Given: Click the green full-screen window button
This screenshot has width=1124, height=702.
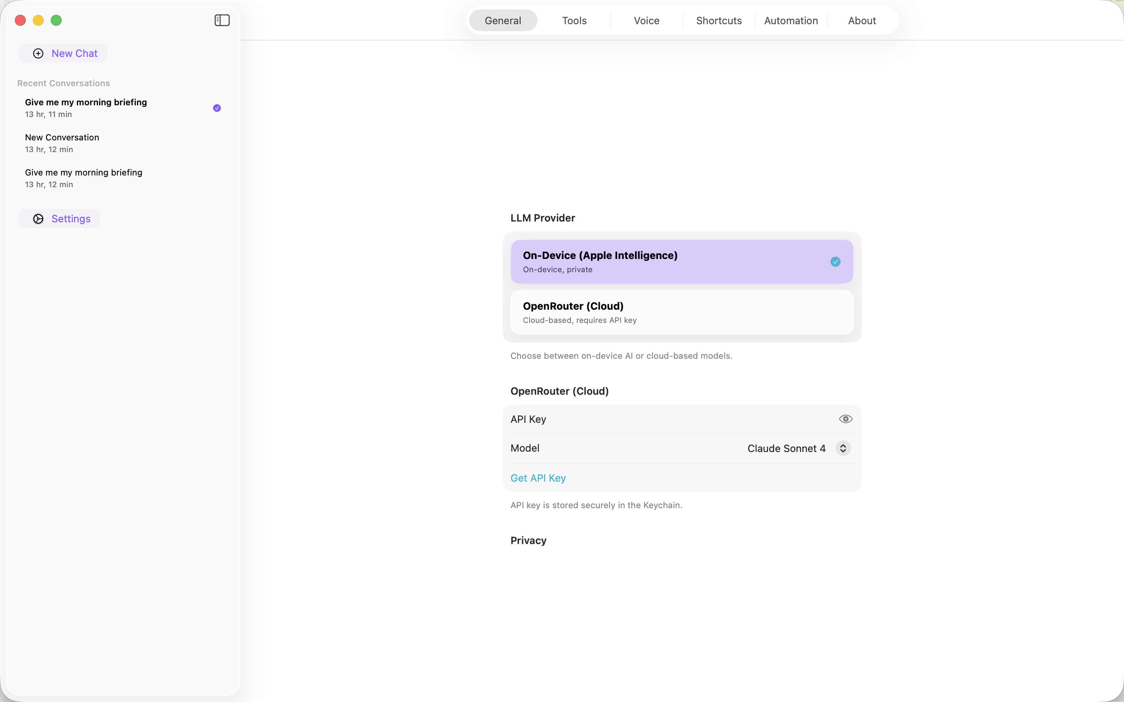Looking at the screenshot, I should 56,20.
